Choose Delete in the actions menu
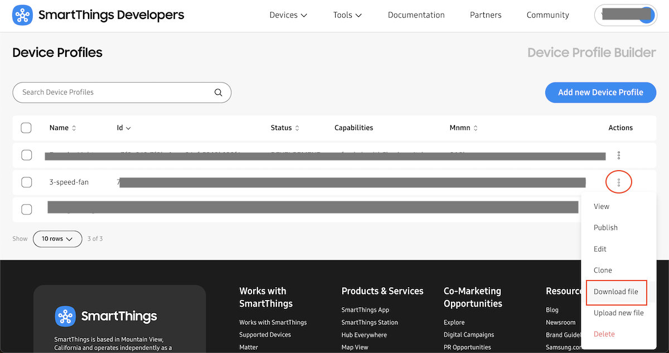Viewport: 669px width, 353px height. click(604, 334)
